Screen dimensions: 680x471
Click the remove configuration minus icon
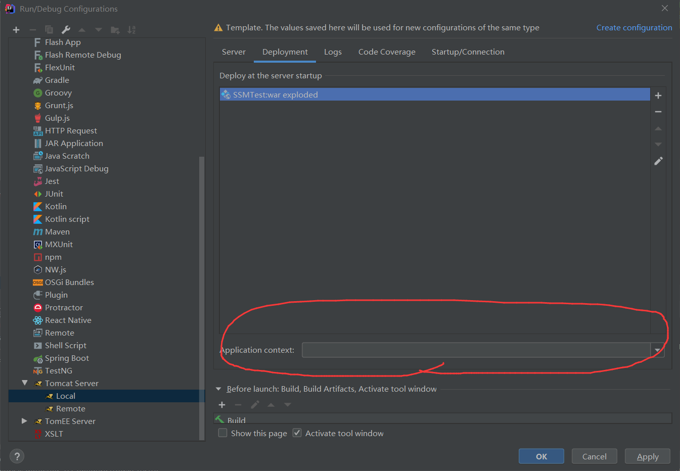pyautogui.click(x=32, y=30)
